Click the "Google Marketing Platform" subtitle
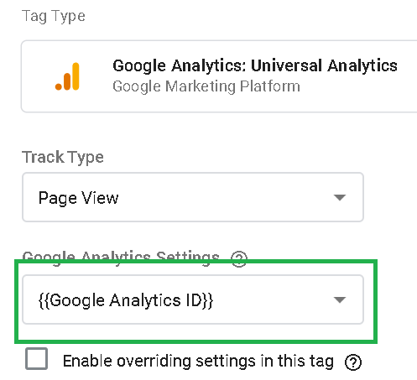This screenshot has height=380, width=417. click(x=206, y=86)
